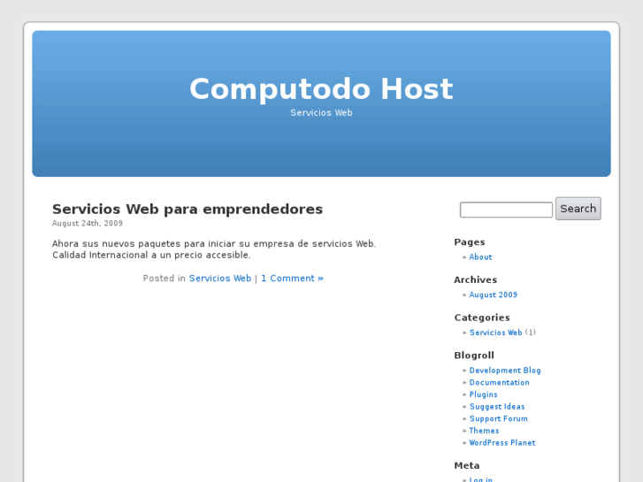Click the Meta sidebar heading
Image resolution: width=643 pixels, height=482 pixels.
coord(467,465)
